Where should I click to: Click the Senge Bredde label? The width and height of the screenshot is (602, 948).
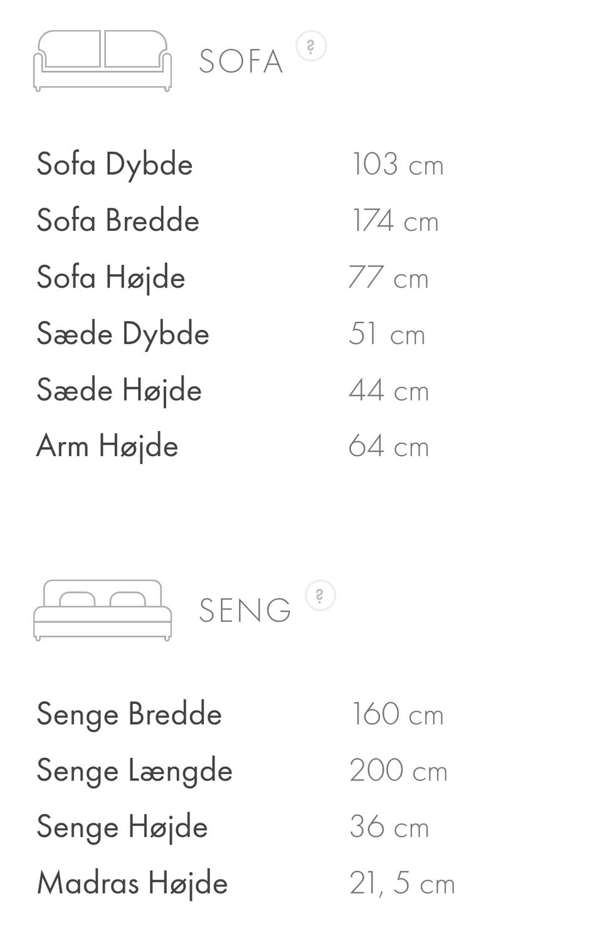click(129, 714)
